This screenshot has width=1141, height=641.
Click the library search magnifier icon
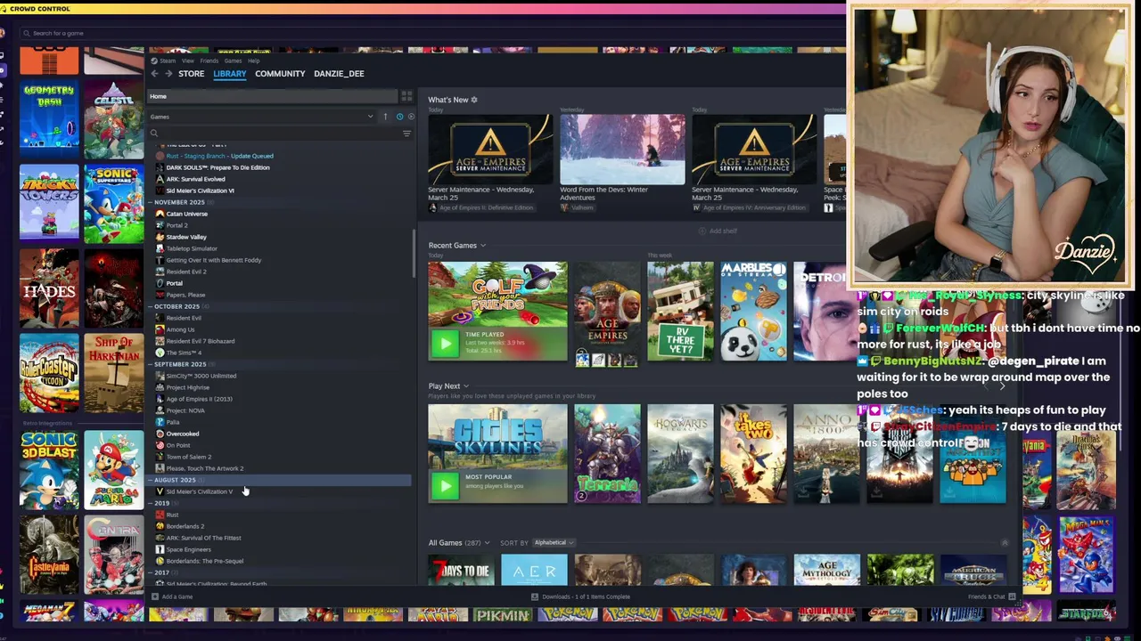coord(154,134)
